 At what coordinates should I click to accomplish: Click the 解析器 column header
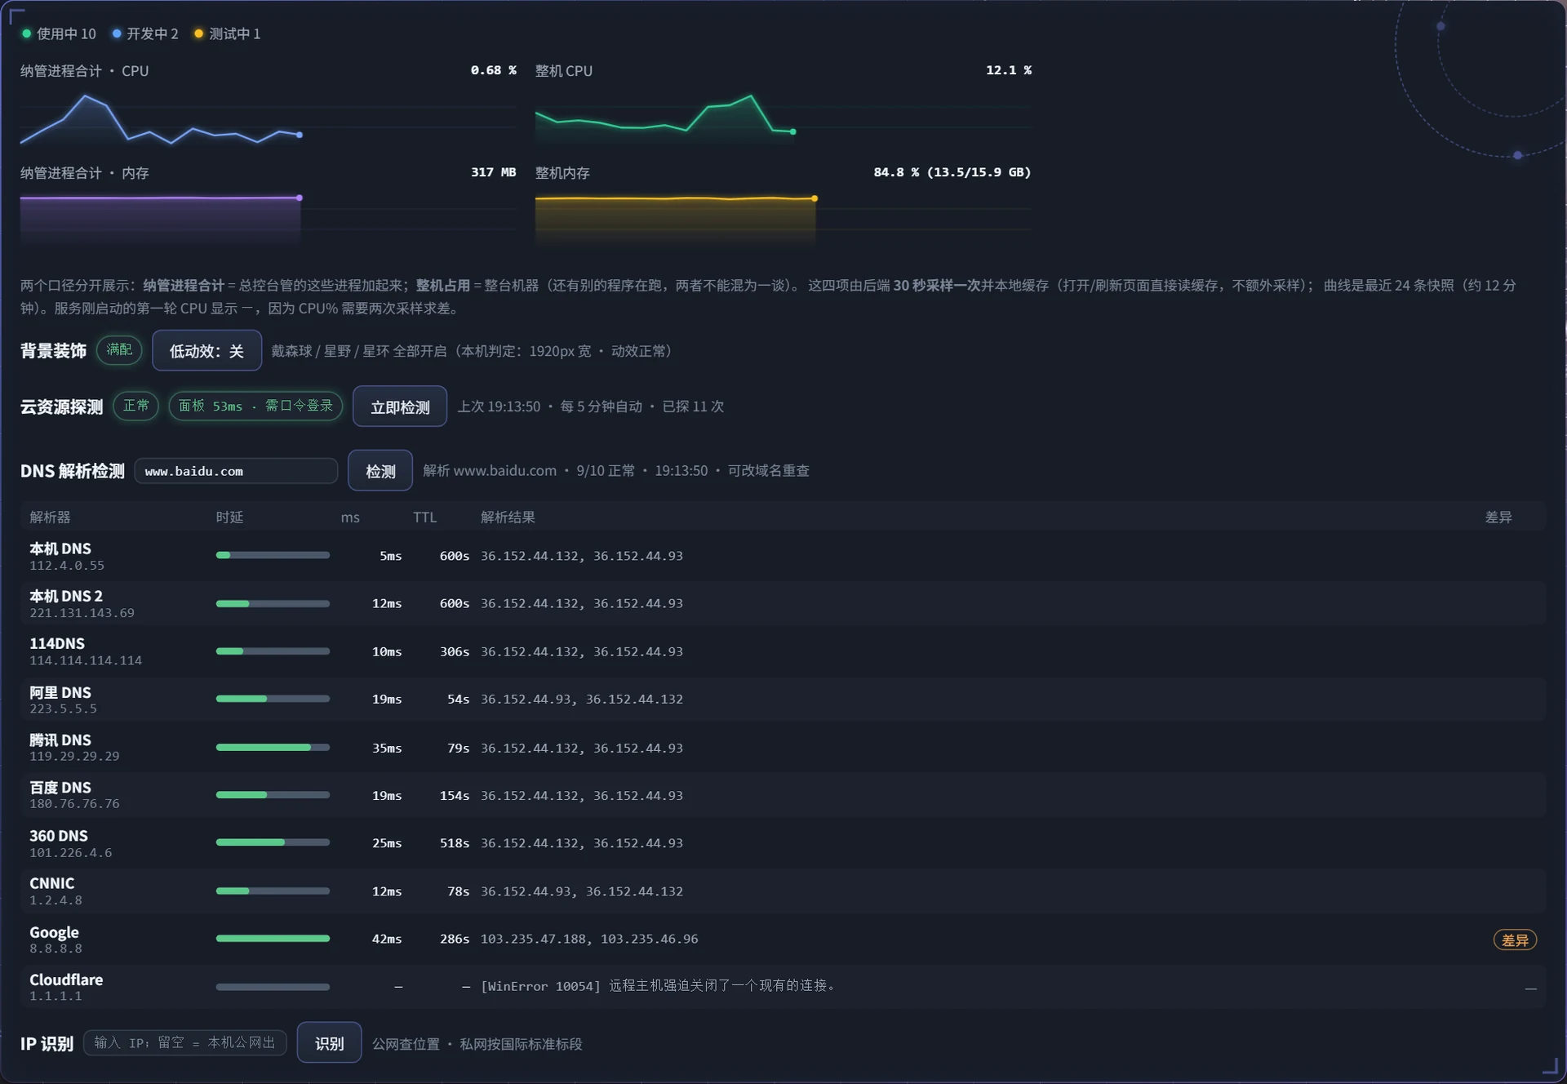50,517
